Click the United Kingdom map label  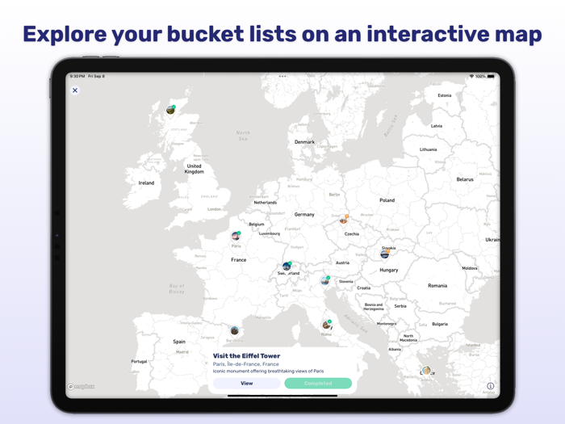194,169
